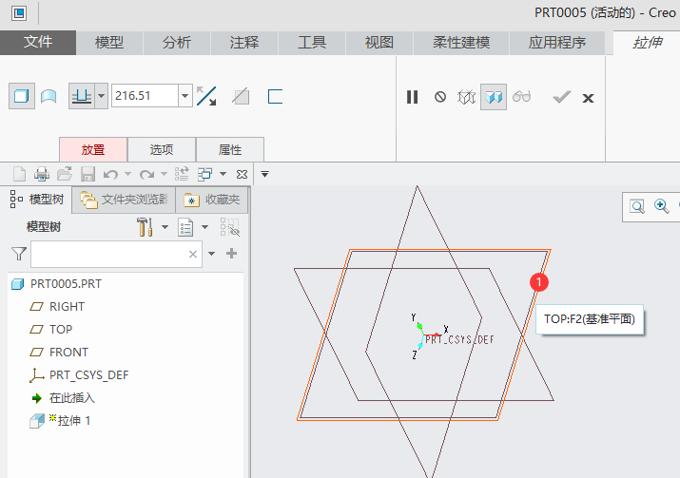Toggle the remove material option
Viewport: 680px width, 478px height.
coord(241,96)
